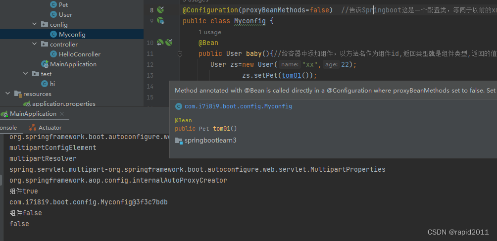The height and width of the screenshot is (241, 497).
Task: Click the HelloConroller class icon
Action: pos(53,54)
